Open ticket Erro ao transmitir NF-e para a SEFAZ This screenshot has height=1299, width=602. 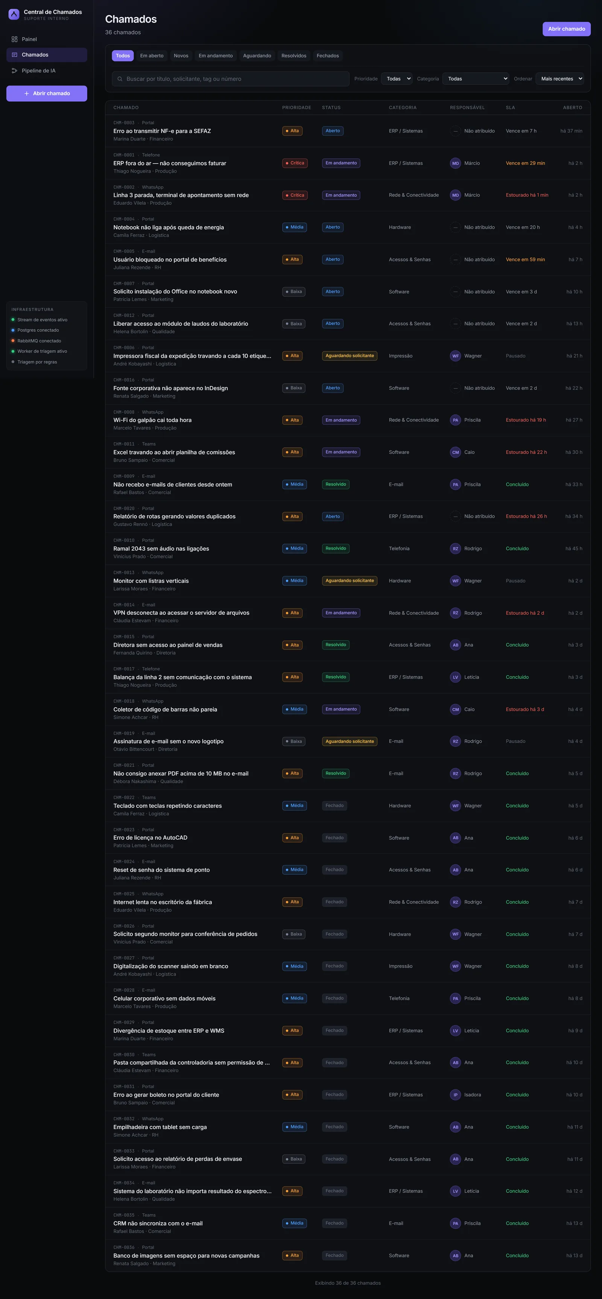(348, 131)
